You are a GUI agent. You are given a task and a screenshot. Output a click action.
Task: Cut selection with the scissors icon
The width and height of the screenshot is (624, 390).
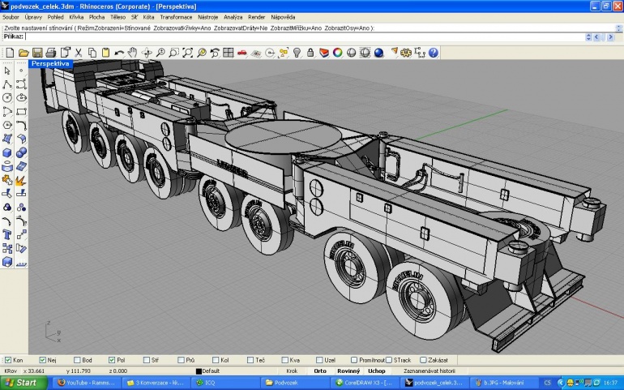coord(79,53)
